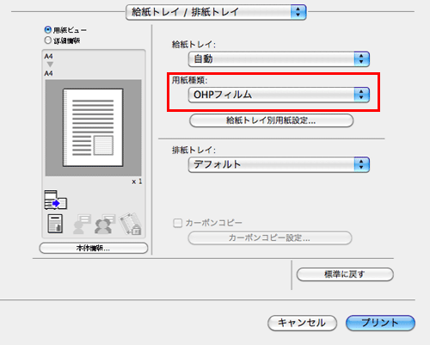430x345 pixels.
Task: Select the 用紙ビュー radio button
Action: (47, 30)
